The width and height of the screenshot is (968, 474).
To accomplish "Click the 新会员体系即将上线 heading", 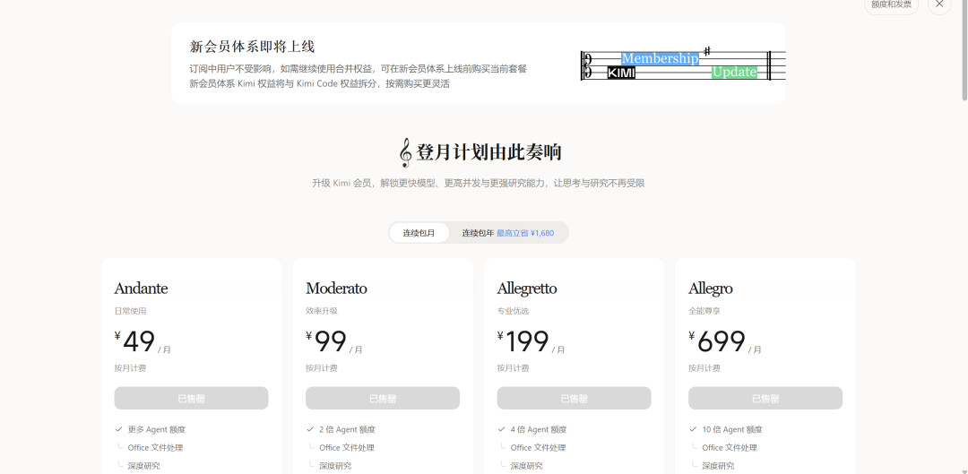I will 253,47.
